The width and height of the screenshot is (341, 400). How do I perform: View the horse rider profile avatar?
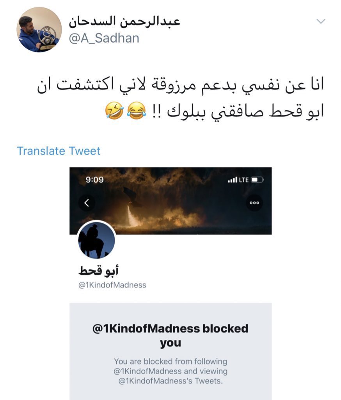click(96, 240)
